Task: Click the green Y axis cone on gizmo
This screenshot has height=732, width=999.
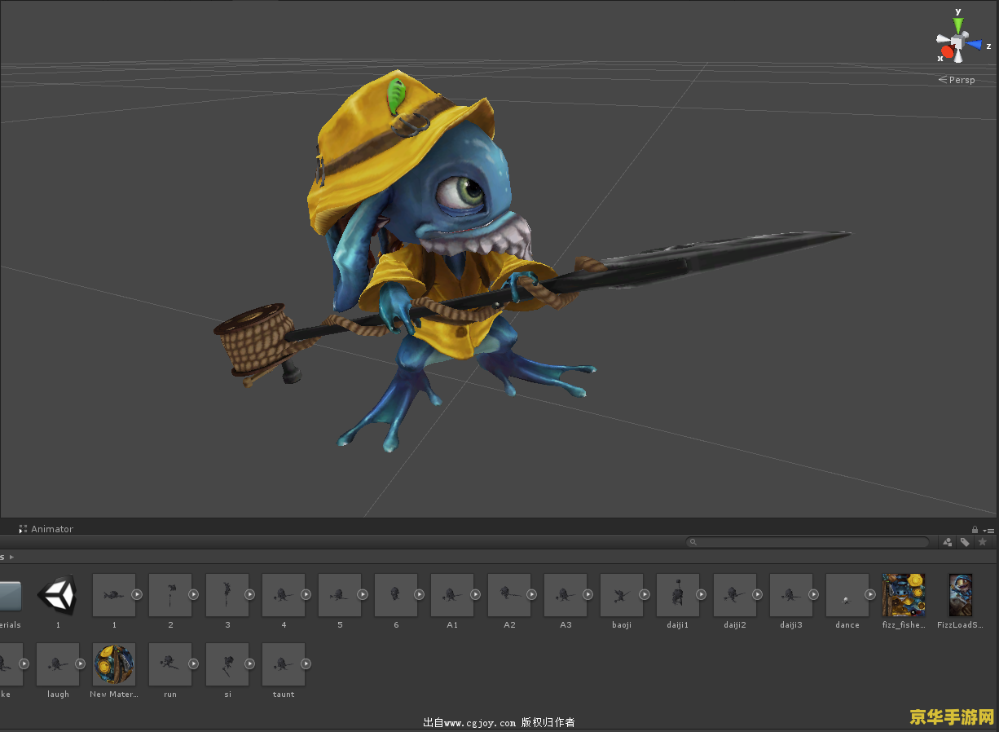Action: 958,24
